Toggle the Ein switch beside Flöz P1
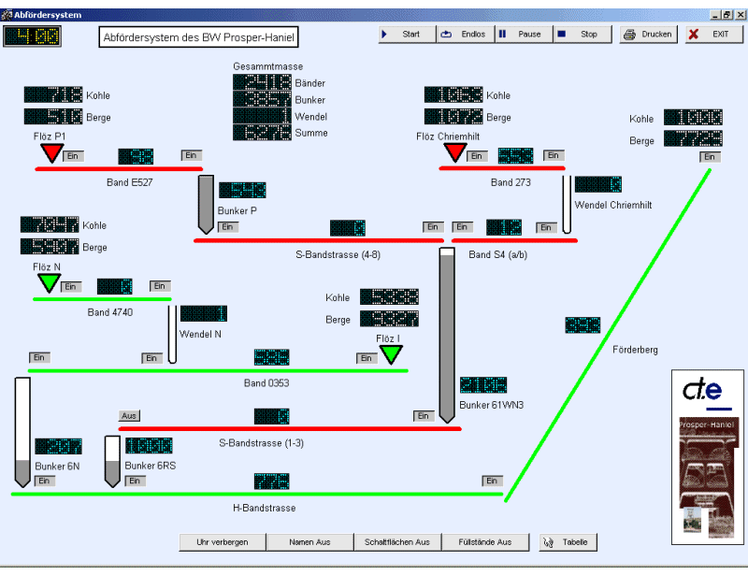The height and width of the screenshot is (575, 748). click(73, 156)
